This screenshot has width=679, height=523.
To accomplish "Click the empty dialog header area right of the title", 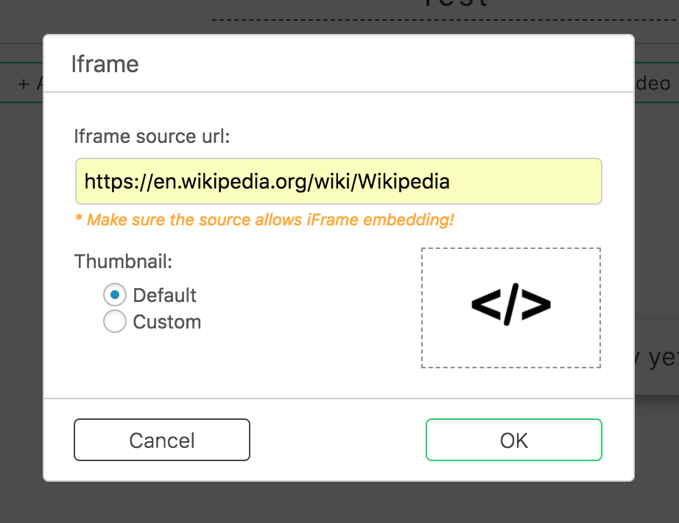I will 383,64.
